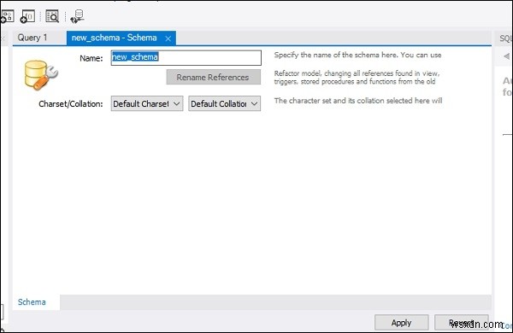Click the Apply button
Image resolution: width=513 pixels, height=333 pixels.
point(402,323)
